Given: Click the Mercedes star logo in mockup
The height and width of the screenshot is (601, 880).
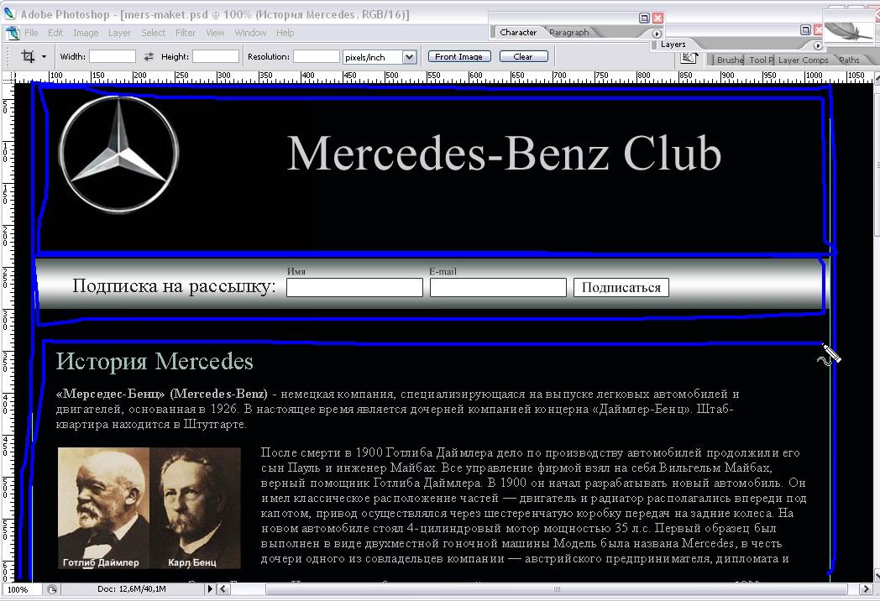Looking at the screenshot, I should (x=118, y=154).
